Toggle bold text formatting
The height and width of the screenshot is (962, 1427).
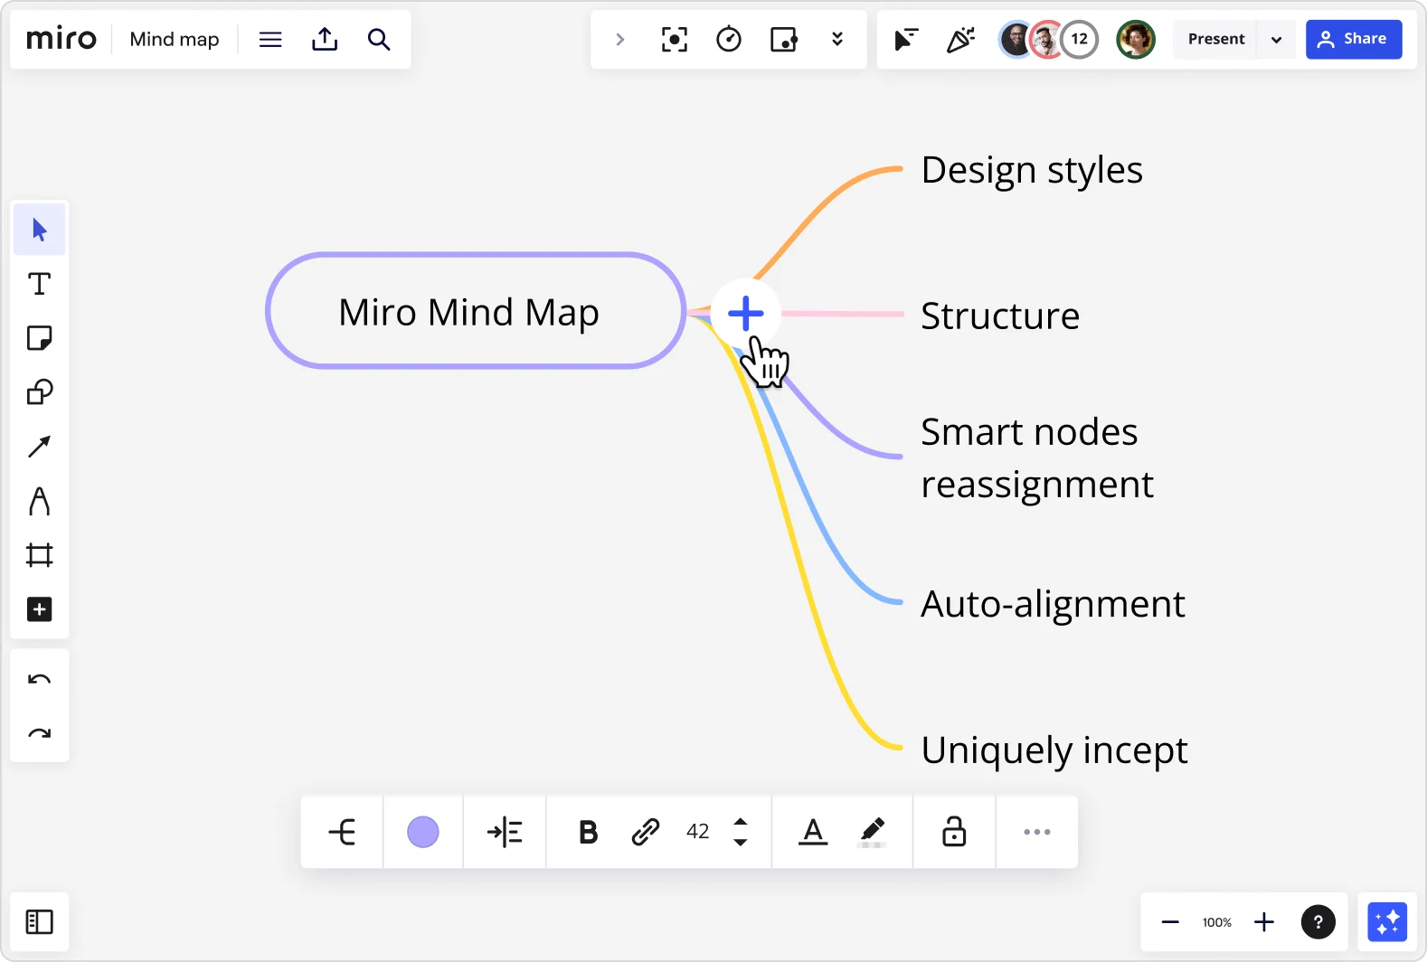click(588, 832)
